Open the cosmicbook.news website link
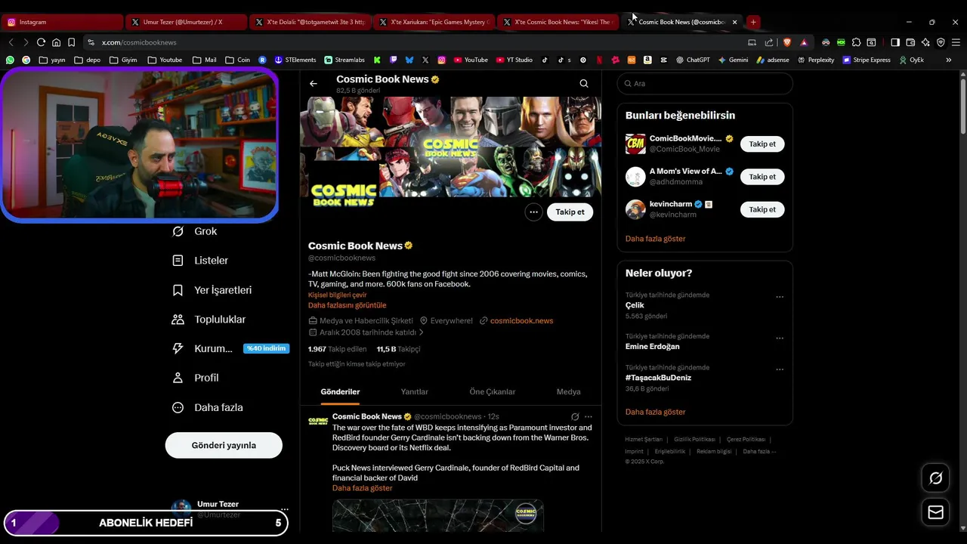 pyautogui.click(x=521, y=321)
